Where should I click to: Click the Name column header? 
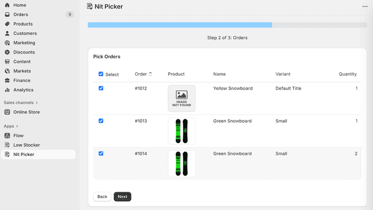click(219, 74)
